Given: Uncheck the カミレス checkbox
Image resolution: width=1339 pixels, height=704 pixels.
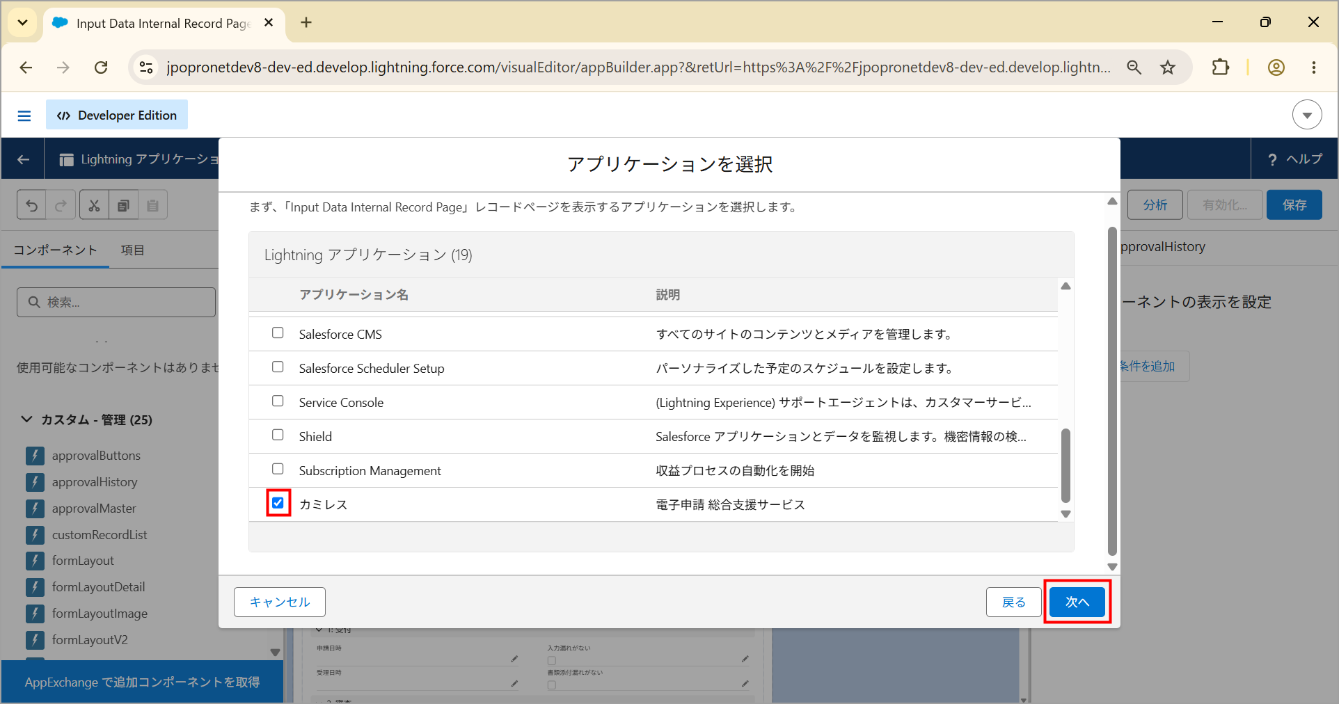Looking at the screenshot, I should pos(278,503).
